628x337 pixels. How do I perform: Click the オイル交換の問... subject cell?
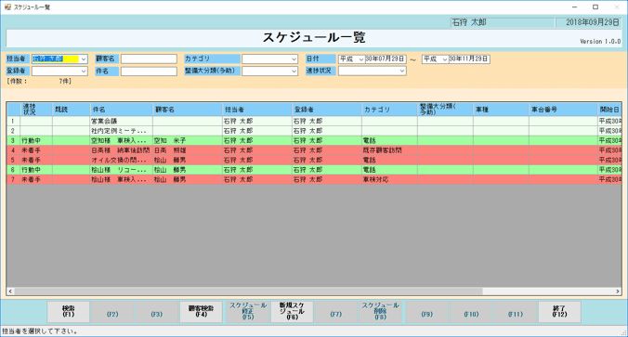coord(121,160)
